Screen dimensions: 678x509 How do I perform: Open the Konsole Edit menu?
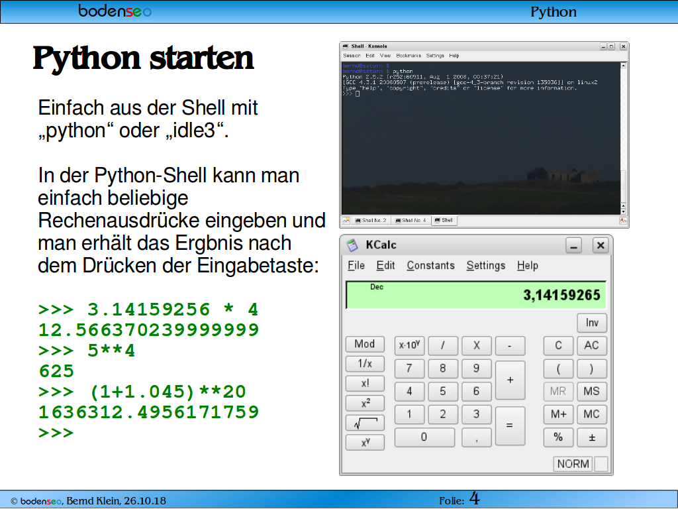[370, 56]
